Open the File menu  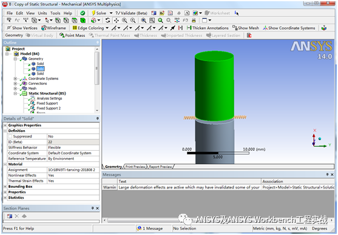point(10,13)
